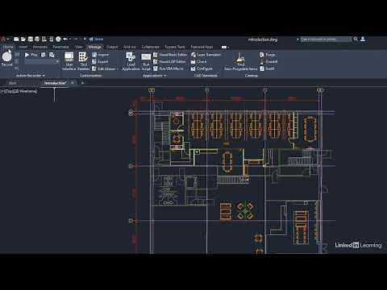Click the Undo arrow in quick access toolbar

pos(65,39)
